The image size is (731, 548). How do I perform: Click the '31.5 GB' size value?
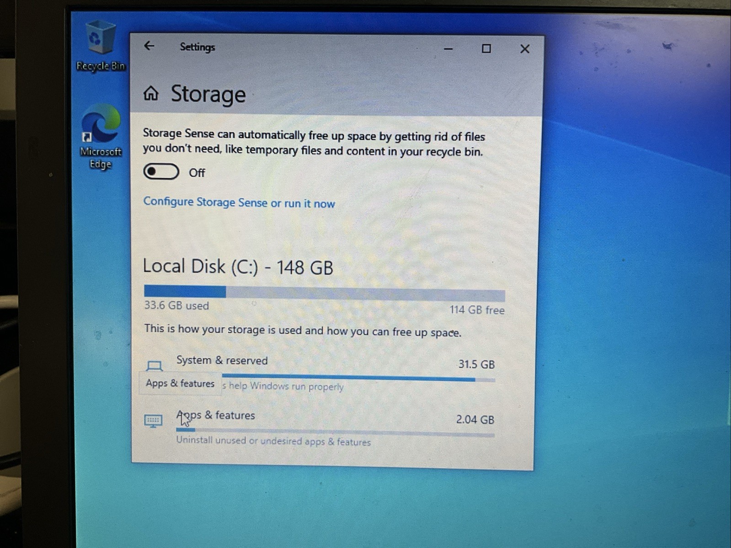pyautogui.click(x=476, y=364)
